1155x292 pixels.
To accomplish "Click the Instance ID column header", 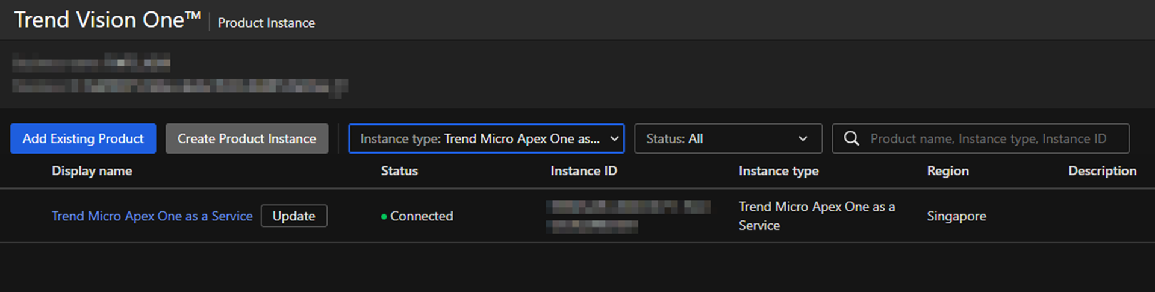I will (584, 171).
